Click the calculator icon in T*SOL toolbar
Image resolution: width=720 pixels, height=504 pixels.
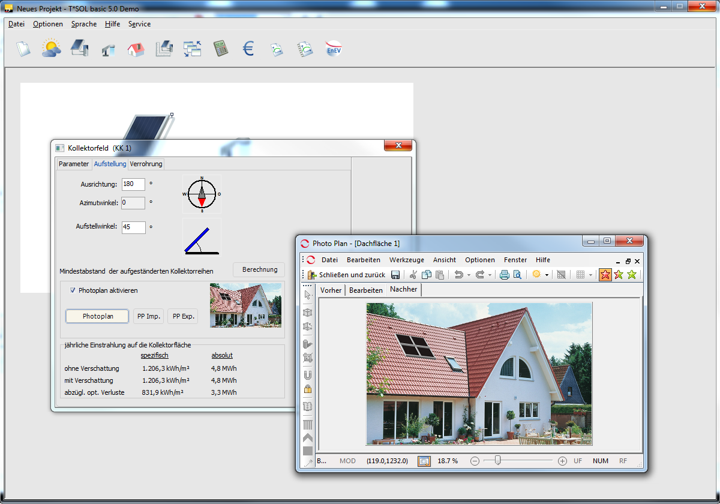[221, 49]
